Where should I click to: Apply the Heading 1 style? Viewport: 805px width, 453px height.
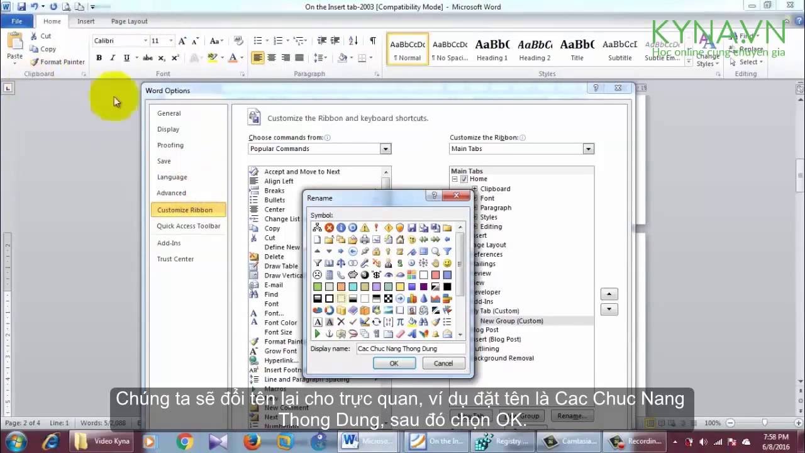pos(492,49)
